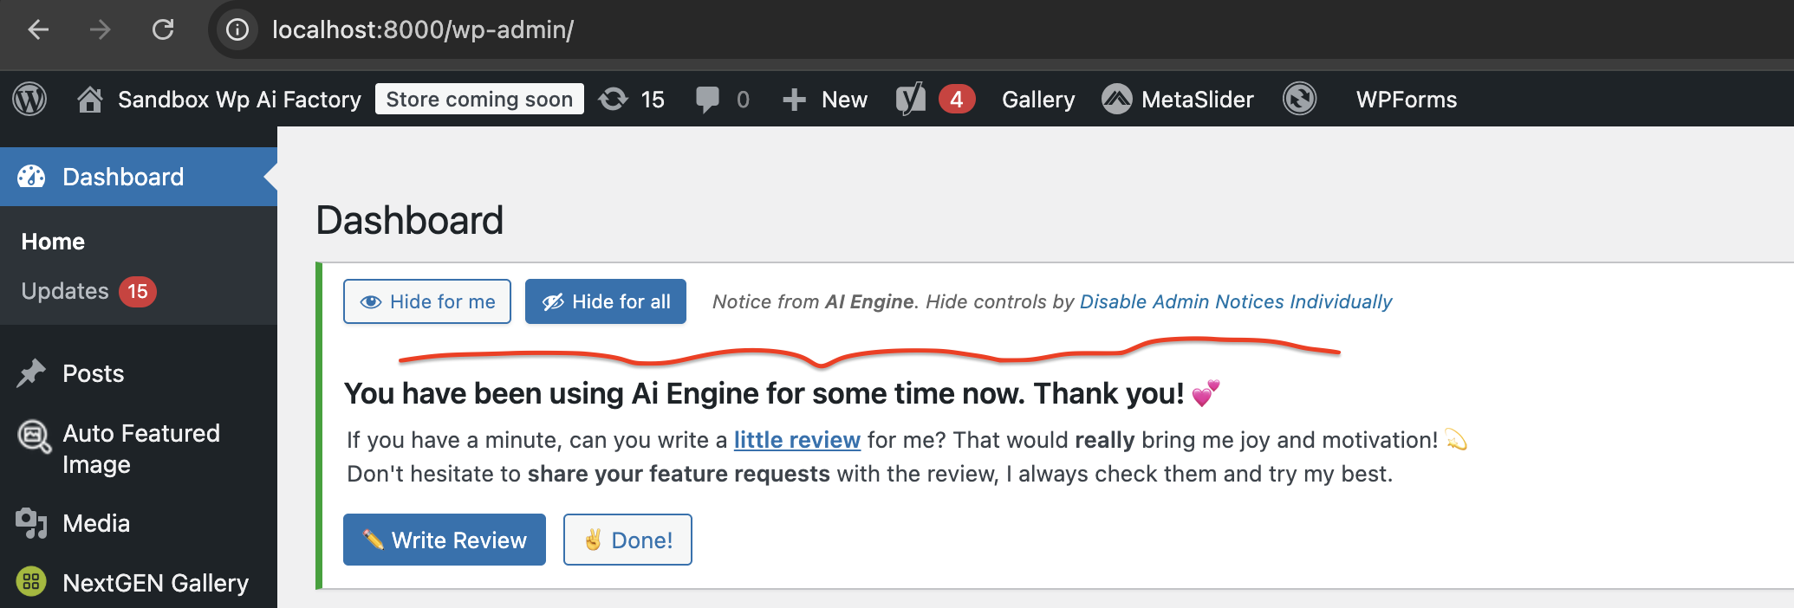
Task: Click the Done! button
Action: point(627,540)
